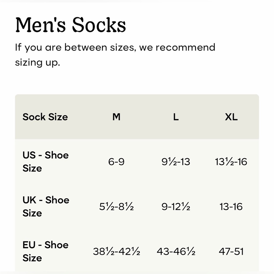Click the "EU - Shoe Size" row label
Screen dimensions: 274x274
tap(45, 251)
